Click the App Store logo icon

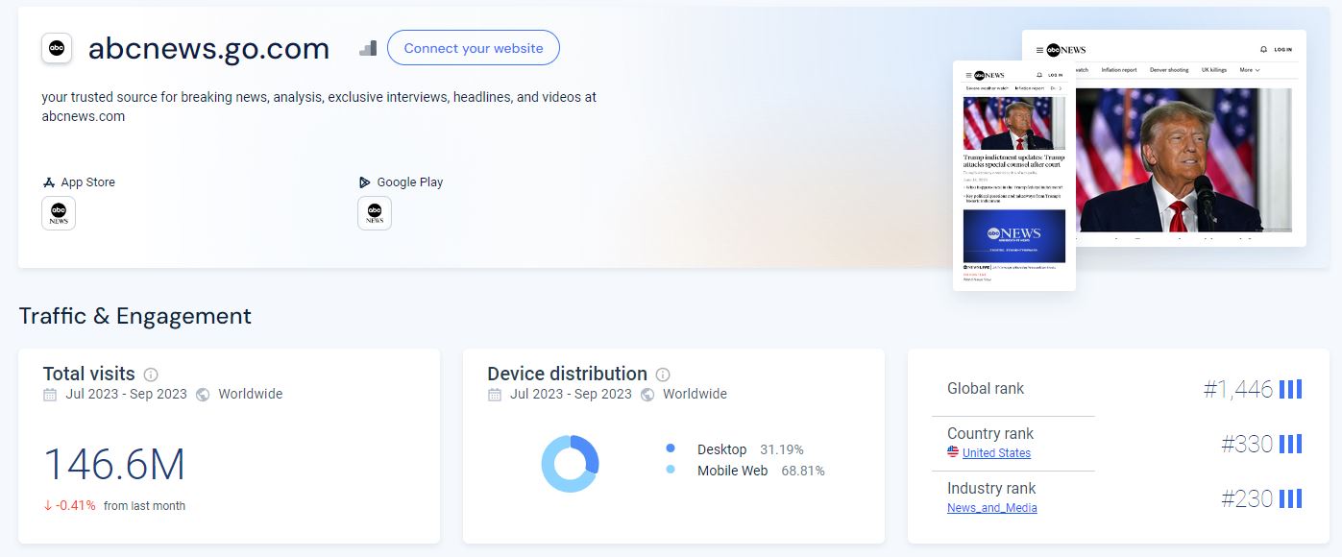click(x=49, y=182)
